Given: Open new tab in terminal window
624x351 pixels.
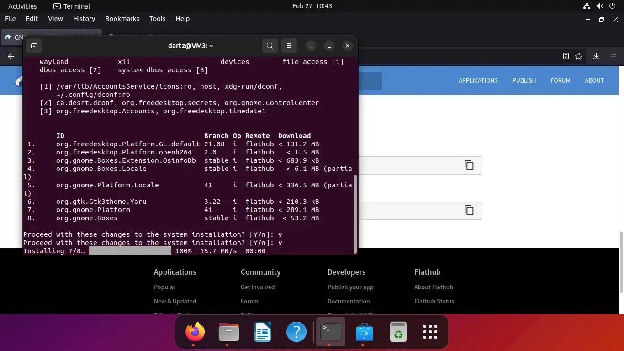Looking at the screenshot, I should point(34,46).
